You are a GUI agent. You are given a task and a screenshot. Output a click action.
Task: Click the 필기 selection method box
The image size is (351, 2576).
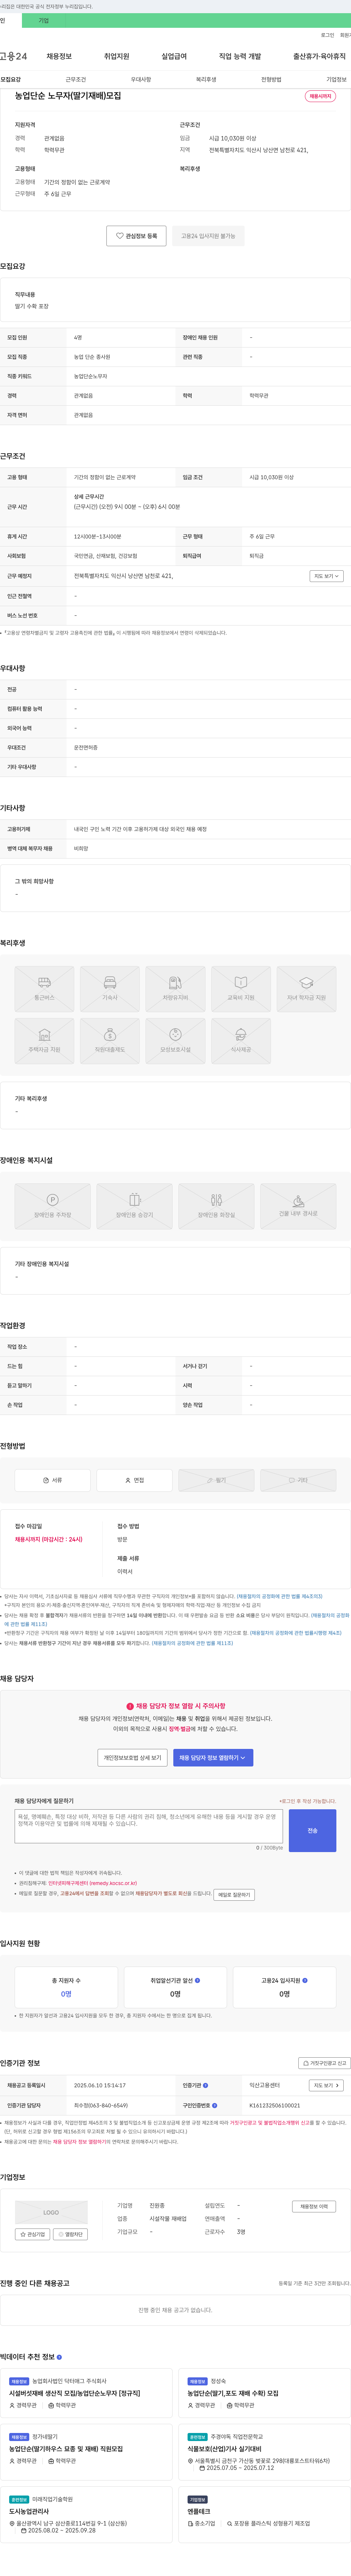[216, 1480]
